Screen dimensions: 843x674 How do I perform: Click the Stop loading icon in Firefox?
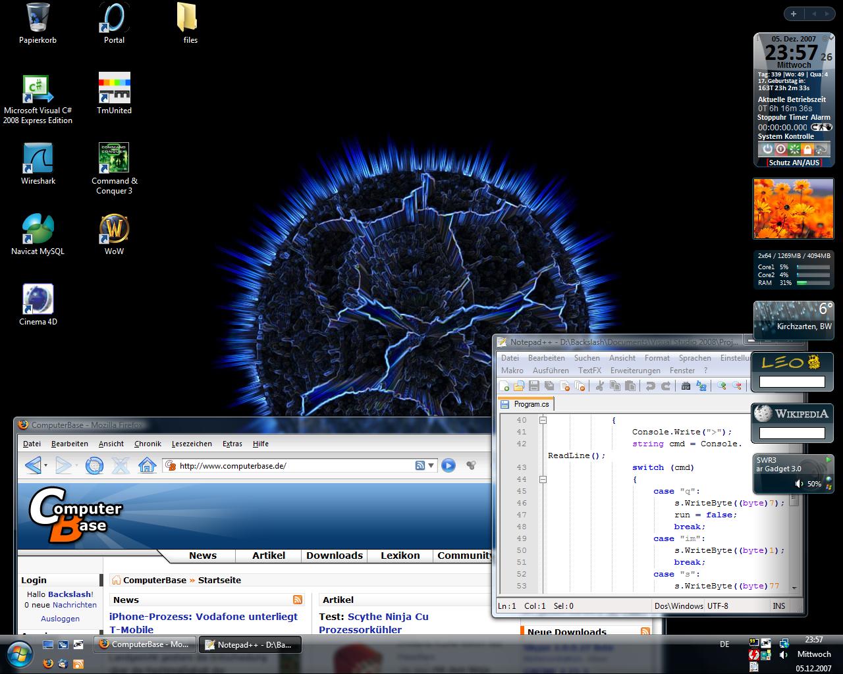point(121,465)
